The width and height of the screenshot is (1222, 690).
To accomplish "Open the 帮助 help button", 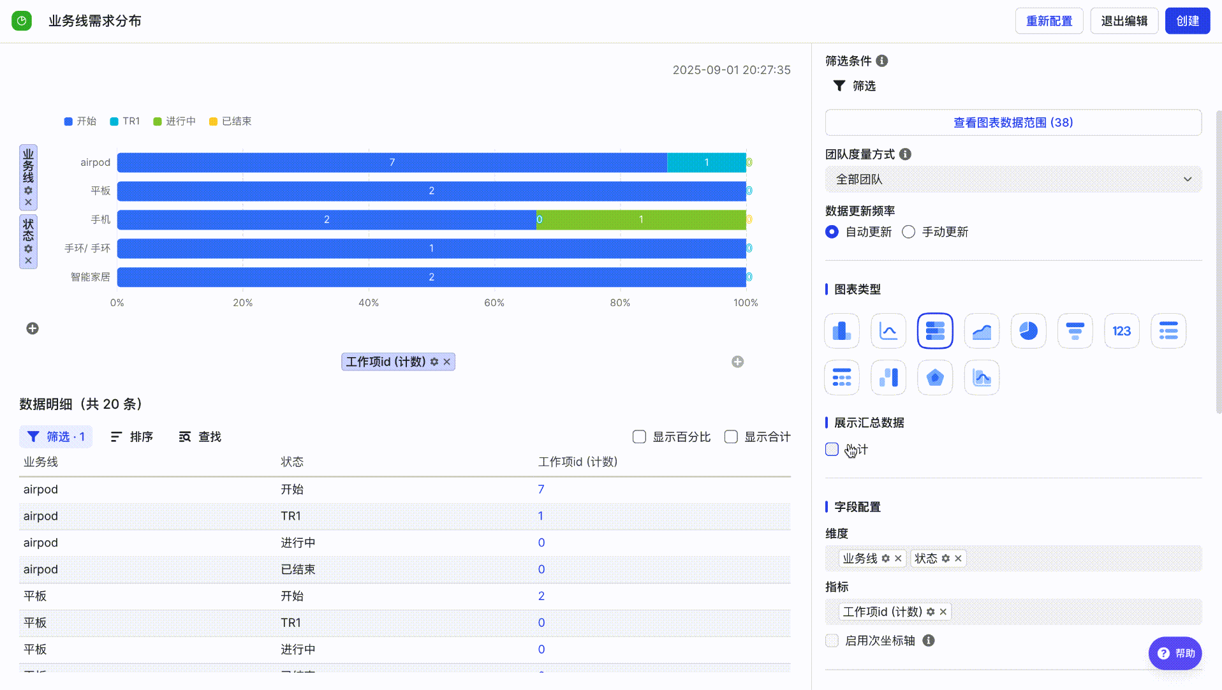I will (x=1175, y=654).
